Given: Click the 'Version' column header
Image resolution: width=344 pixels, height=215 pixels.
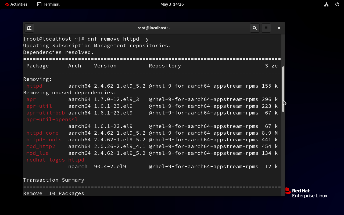Looking at the screenshot, I should [x=105, y=66].
